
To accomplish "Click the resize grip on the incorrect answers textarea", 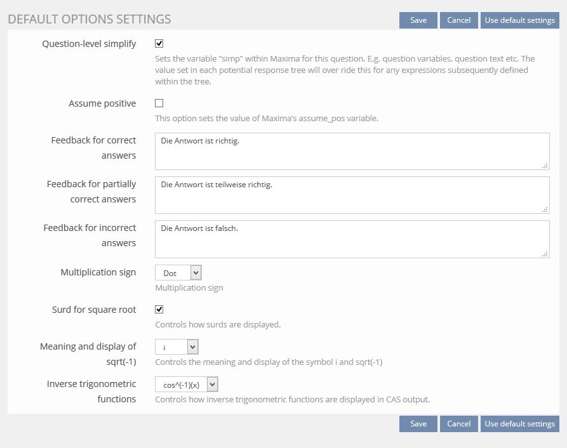I will coord(545,254).
